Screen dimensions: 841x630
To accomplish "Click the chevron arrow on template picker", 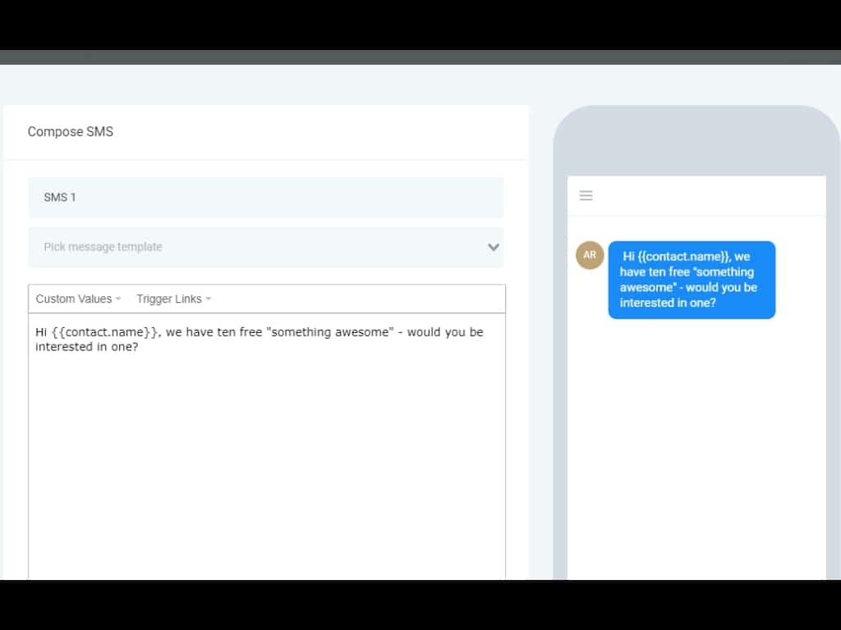I will point(494,247).
